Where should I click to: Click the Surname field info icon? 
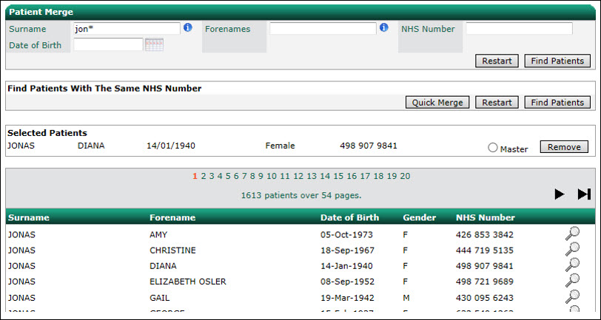click(x=187, y=27)
